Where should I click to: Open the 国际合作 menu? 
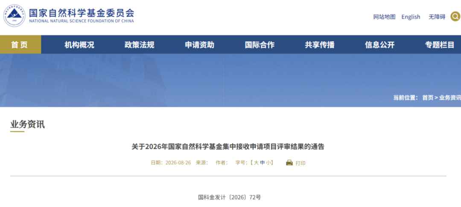pyautogui.click(x=260, y=45)
